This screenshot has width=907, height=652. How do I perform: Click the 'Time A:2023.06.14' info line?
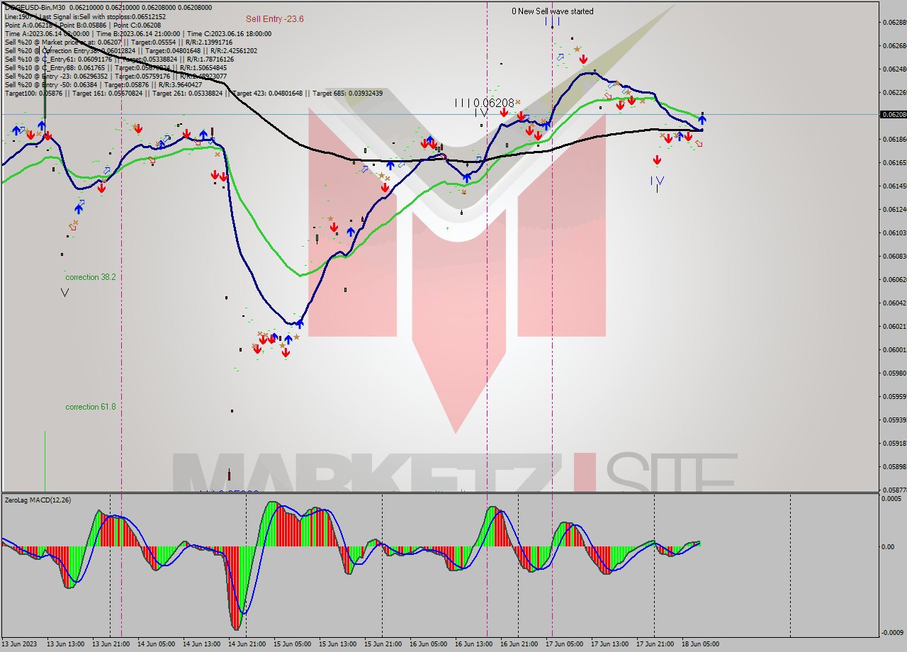(x=138, y=33)
